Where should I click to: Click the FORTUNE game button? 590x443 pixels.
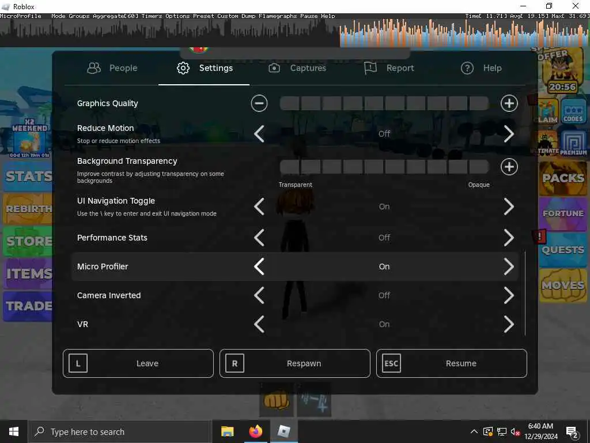563,213
